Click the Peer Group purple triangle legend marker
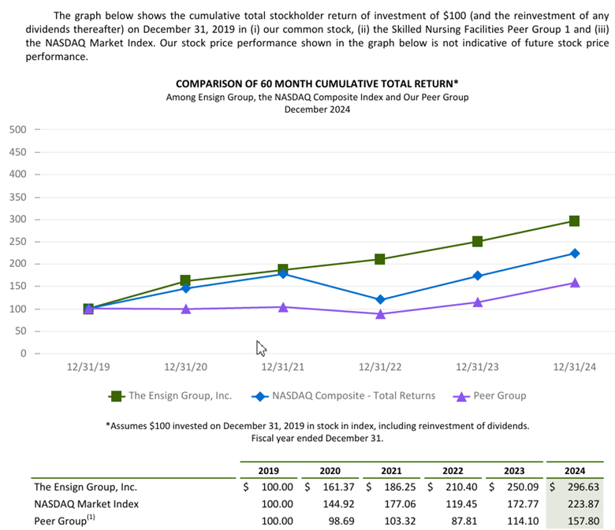The height and width of the screenshot is (530, 615). point(461,396)
